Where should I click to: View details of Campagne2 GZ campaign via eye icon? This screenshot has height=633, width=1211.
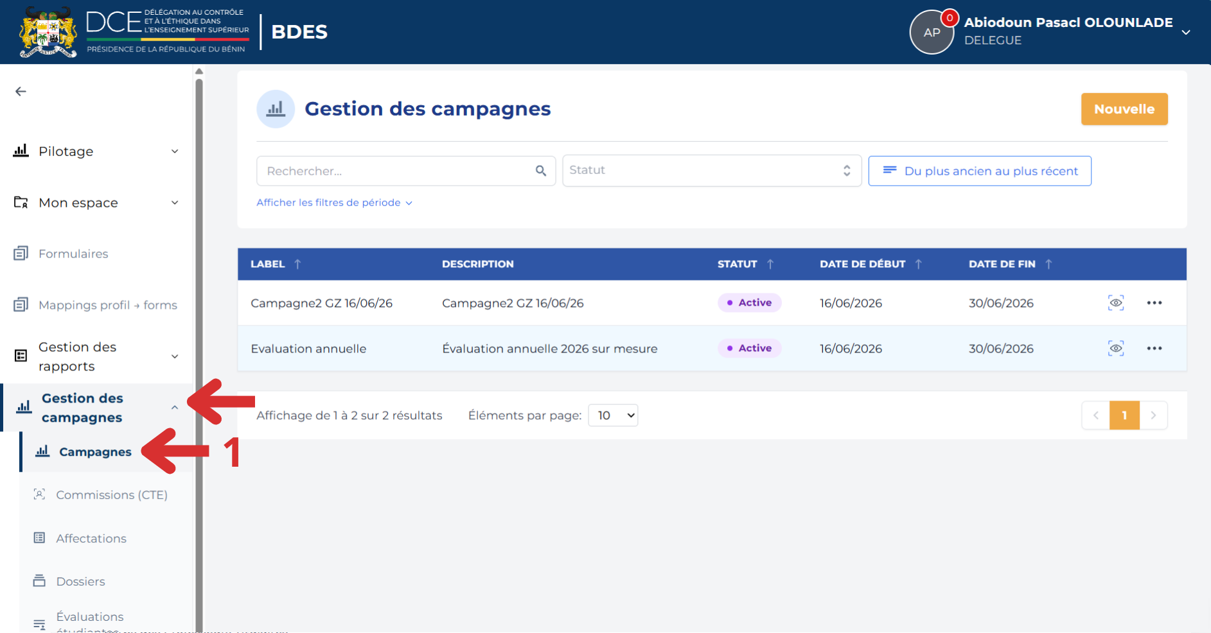[x=1116, y=303]
